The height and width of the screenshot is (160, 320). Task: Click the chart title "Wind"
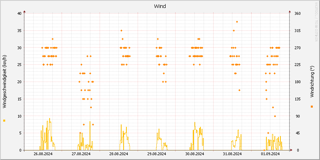coord(160,6)
